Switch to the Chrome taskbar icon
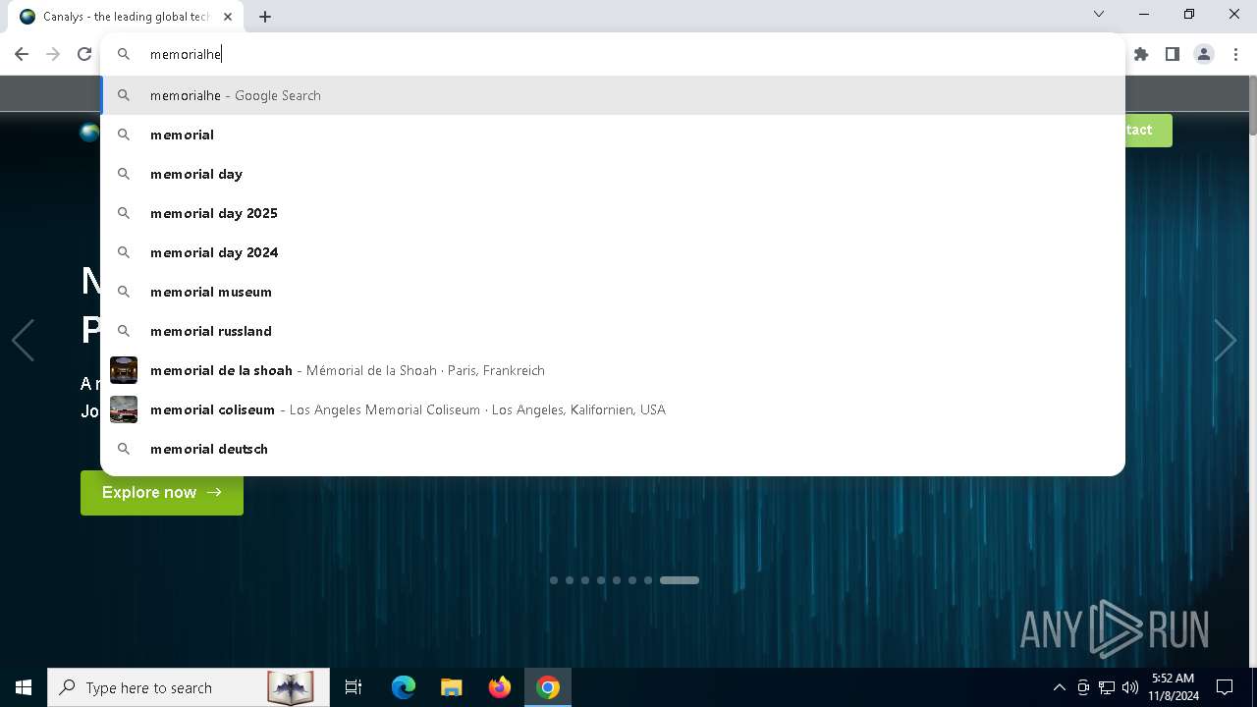This screenshot has width=1257, height=707. 548,687
